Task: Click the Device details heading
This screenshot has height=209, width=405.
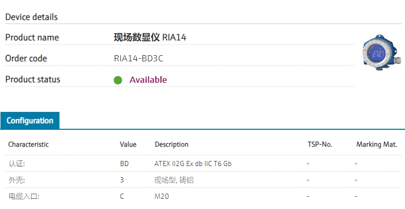Action: click(31, 17)
